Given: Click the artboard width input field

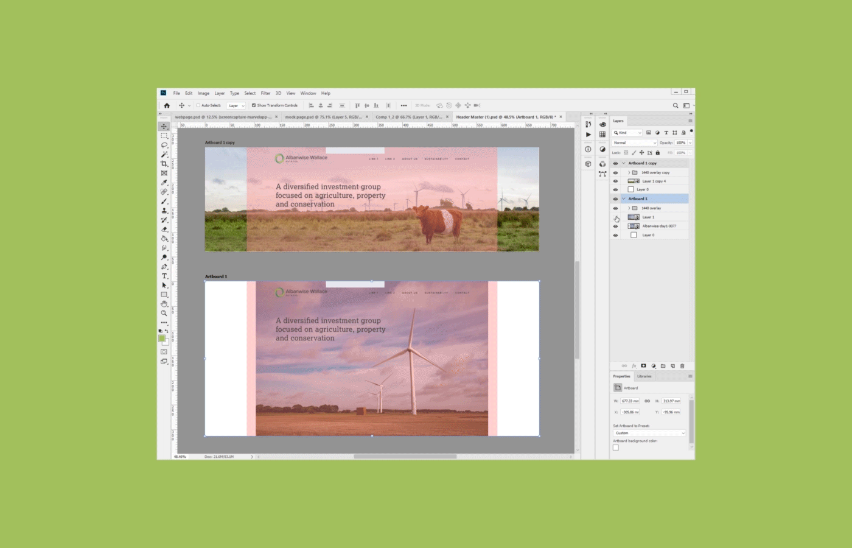Looking at the screenshot, I should tap(630, 401).
